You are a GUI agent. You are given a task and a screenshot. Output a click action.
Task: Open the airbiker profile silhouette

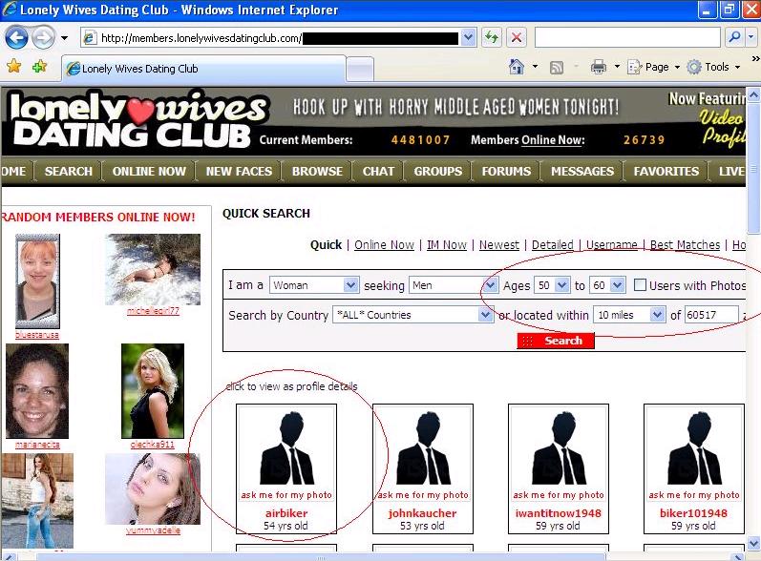pos(286,448)
